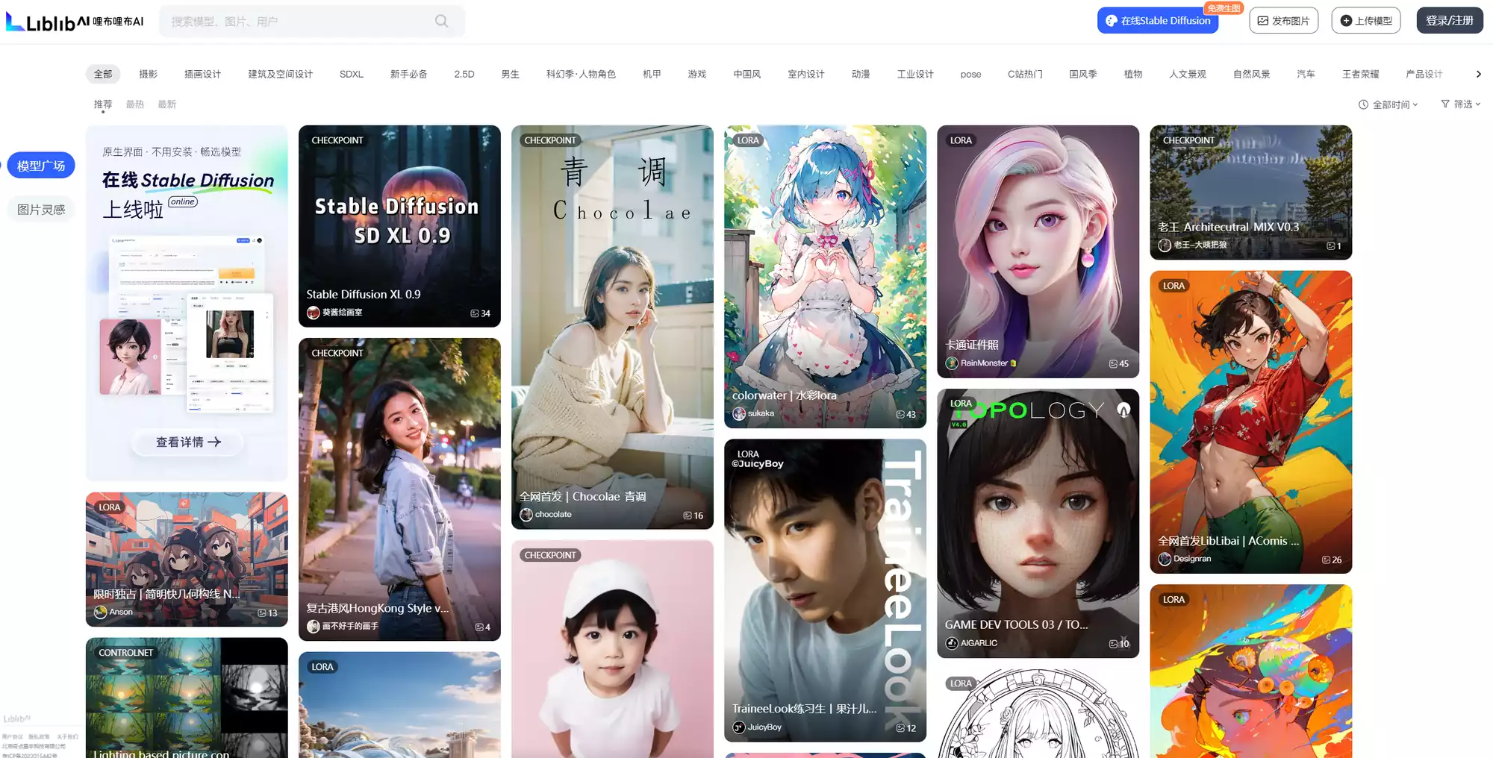Image resolution: width=1493 pixels, height=758 pixels.
Task: Open the 限时独占 简明快几何构线 card
Action: pyautogui.click(x=187, y=559)
